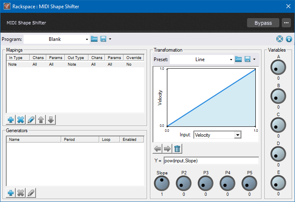
Task: Add a new mapping with plus icon
Action: pos(11,120)
